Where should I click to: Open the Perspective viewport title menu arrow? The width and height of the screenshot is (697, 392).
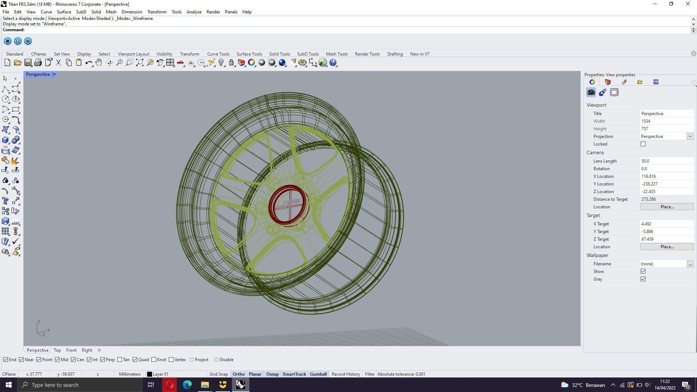(x=54, y=74)
